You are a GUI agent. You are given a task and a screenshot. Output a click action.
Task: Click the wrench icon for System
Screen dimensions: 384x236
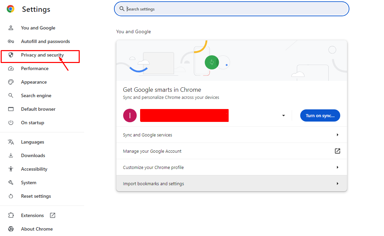[11, 183]
